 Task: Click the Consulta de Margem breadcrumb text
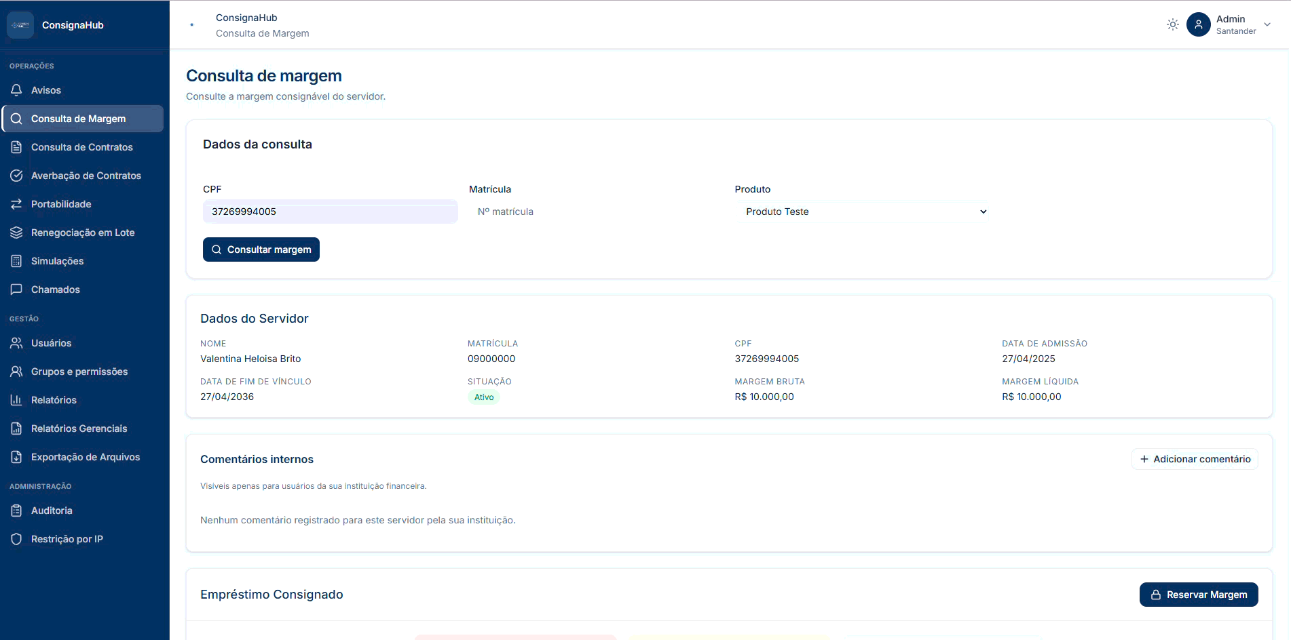(263, 33)
